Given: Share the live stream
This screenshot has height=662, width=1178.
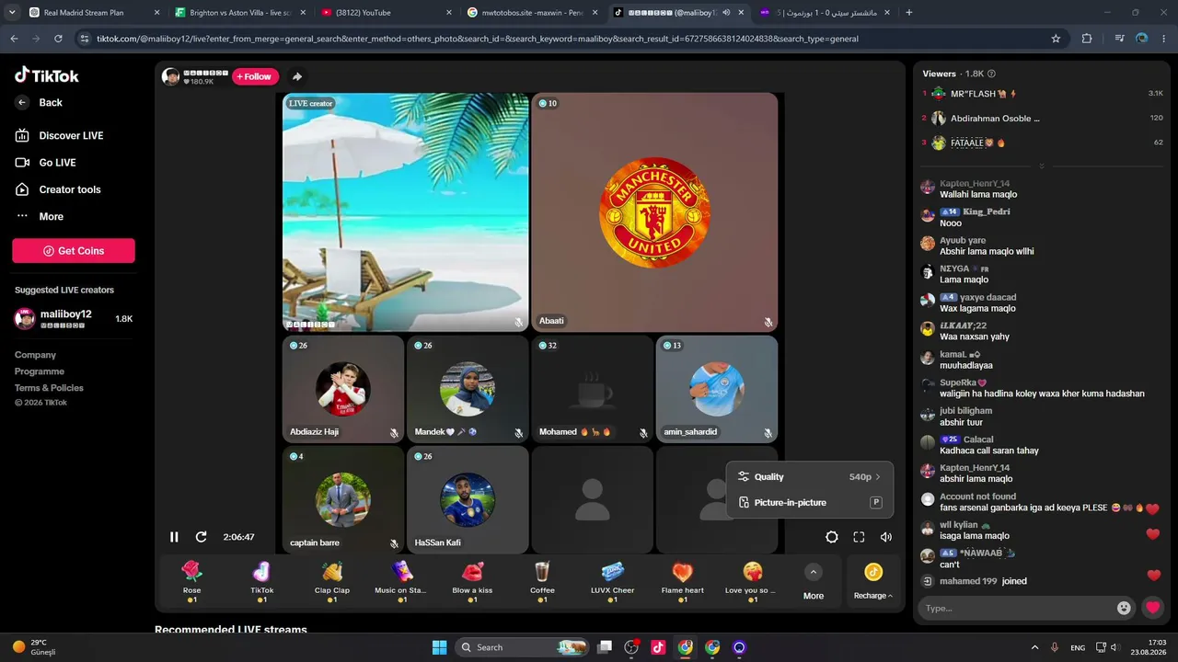Looking at the screenshot, I should point(296,76).
